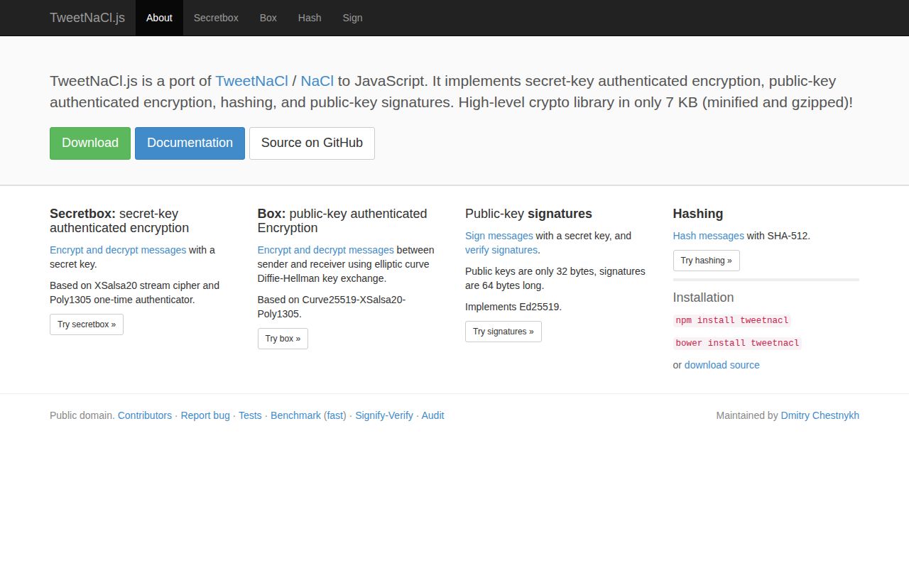Viewport: 909px width, 568px height.
Task: Open the Sign messages link
Action: [x=499, y=236]
